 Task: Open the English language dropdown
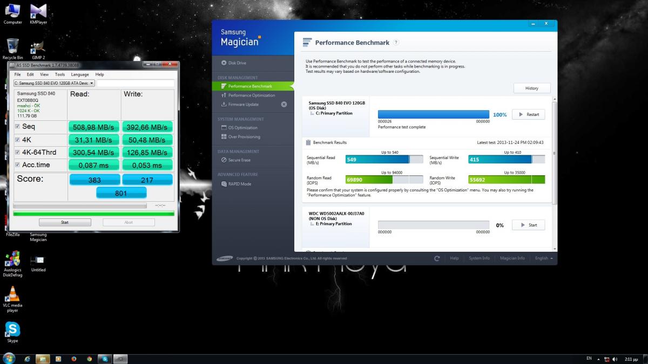pyautogui.click(x=544, y=258)
